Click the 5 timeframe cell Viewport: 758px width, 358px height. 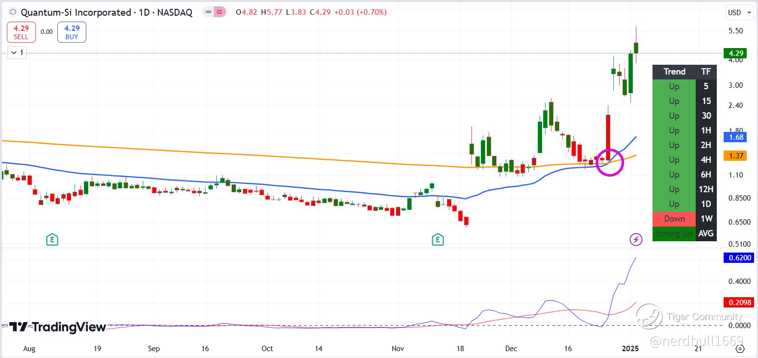tap(706, 86)
